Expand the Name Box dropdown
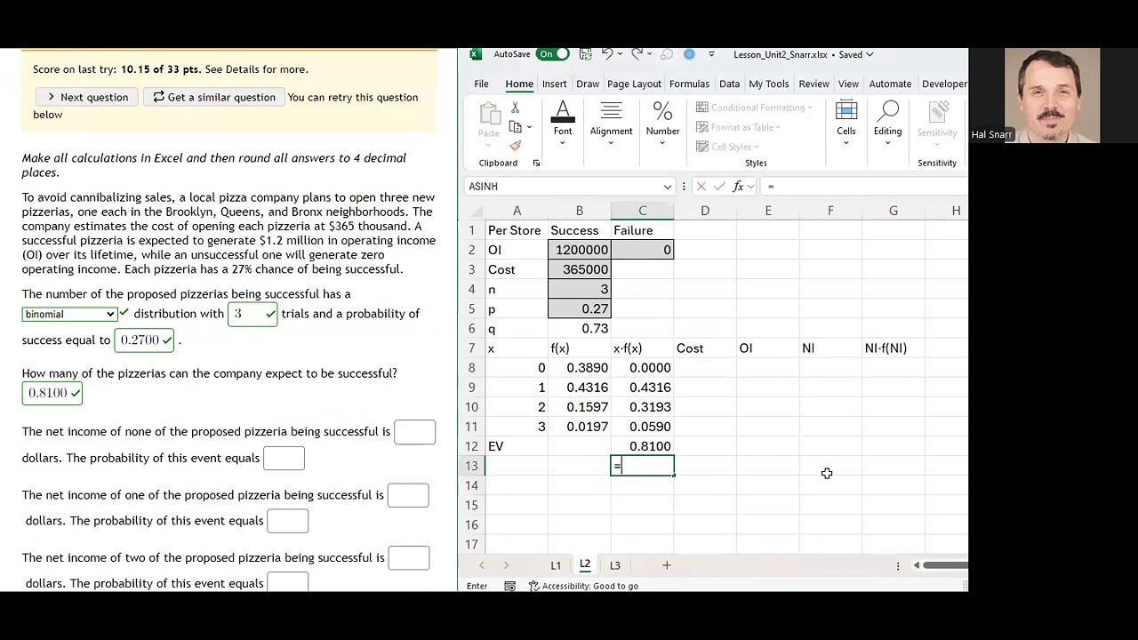 (667, 187)
